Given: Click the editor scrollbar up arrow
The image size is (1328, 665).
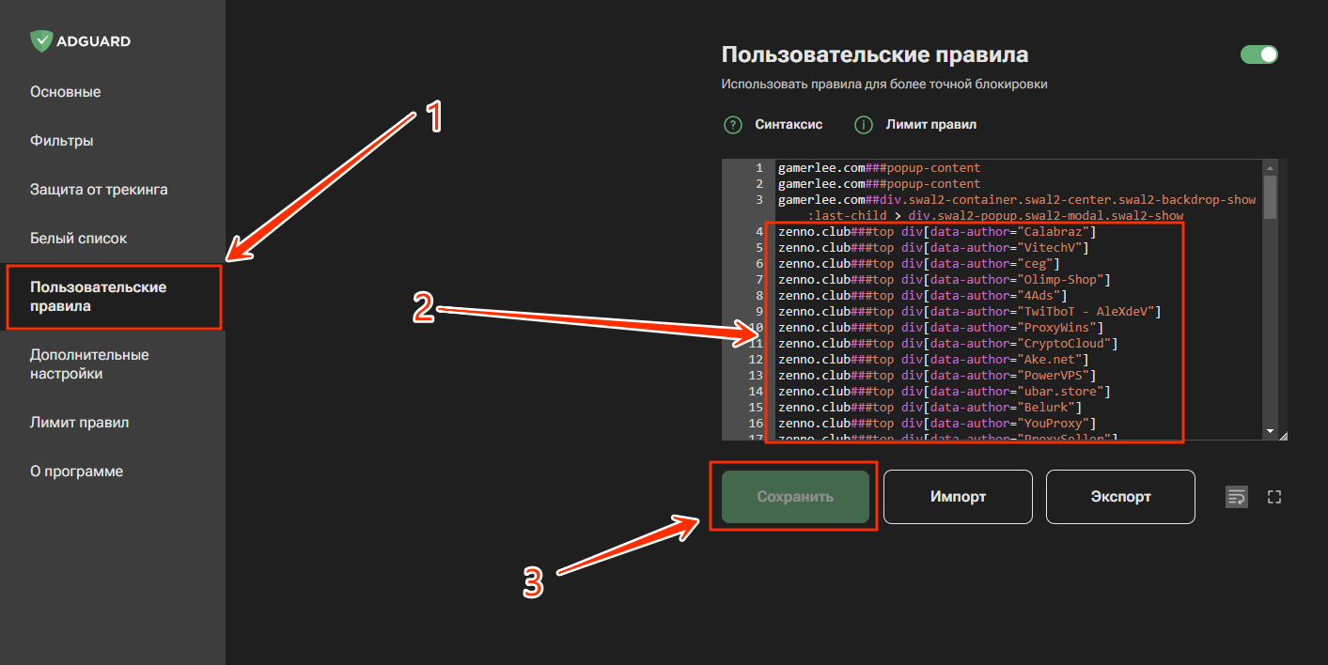Looking at the screenshot, I should [x=1270, y=166].
